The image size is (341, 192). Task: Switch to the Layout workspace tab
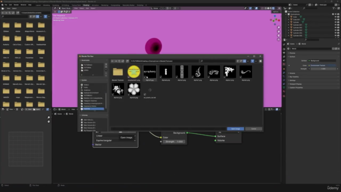[38, 5]
